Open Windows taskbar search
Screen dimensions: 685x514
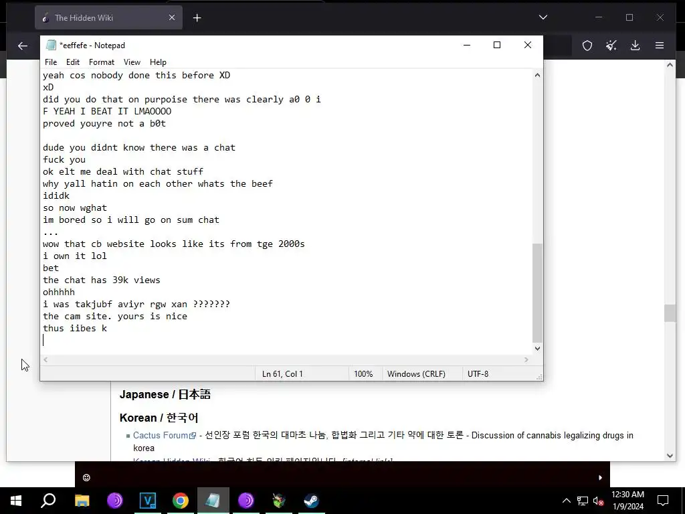pyautogui.click(x=48, y=501)
